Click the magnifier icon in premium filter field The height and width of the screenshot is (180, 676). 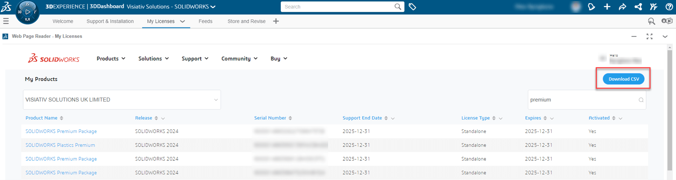coord(641,100)
